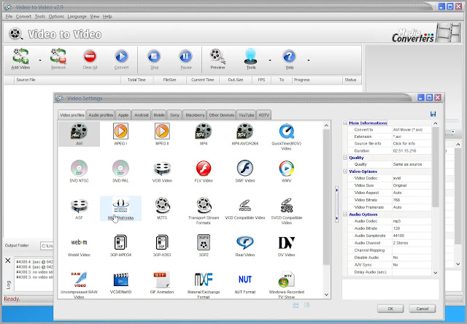The width and height of the screenshot is (467, 324).
Task: Click the Video Codec value xvid
Action: [x=412, y=178]
